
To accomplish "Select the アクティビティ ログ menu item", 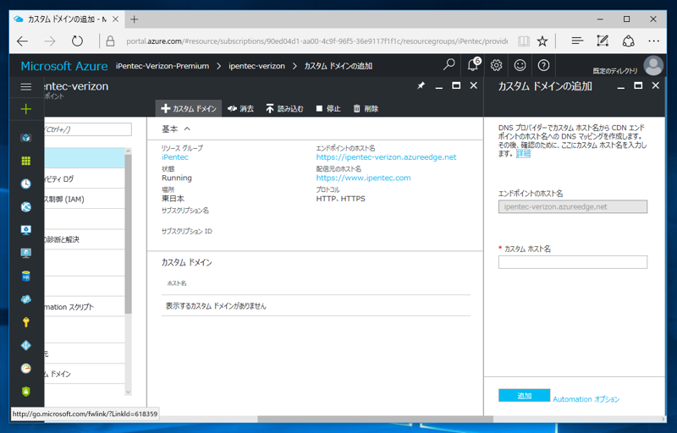I will [84, 178].
